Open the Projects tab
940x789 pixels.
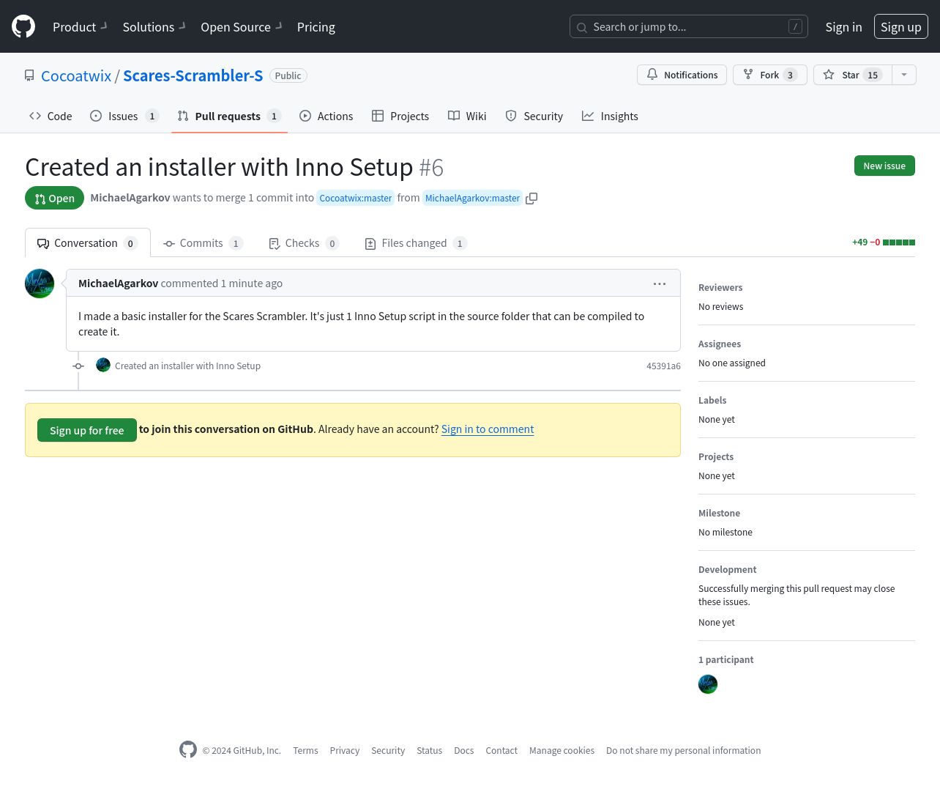click(x=400, y=116)
